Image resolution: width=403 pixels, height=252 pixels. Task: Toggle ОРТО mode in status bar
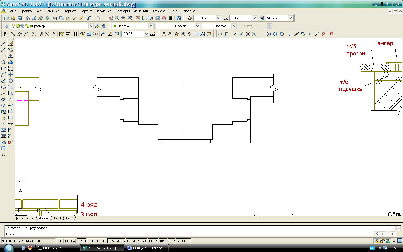click(x=81, y=241)
